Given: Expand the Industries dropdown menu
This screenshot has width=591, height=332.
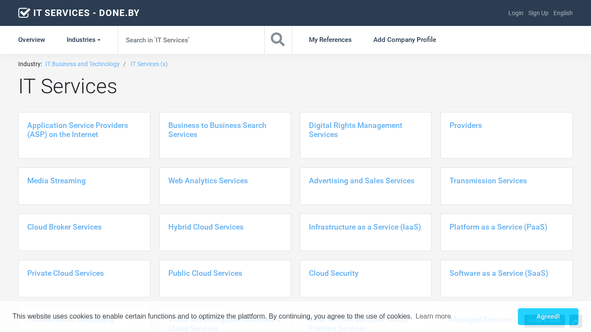Looking at the screenshot, I should (x=83, y=40).
